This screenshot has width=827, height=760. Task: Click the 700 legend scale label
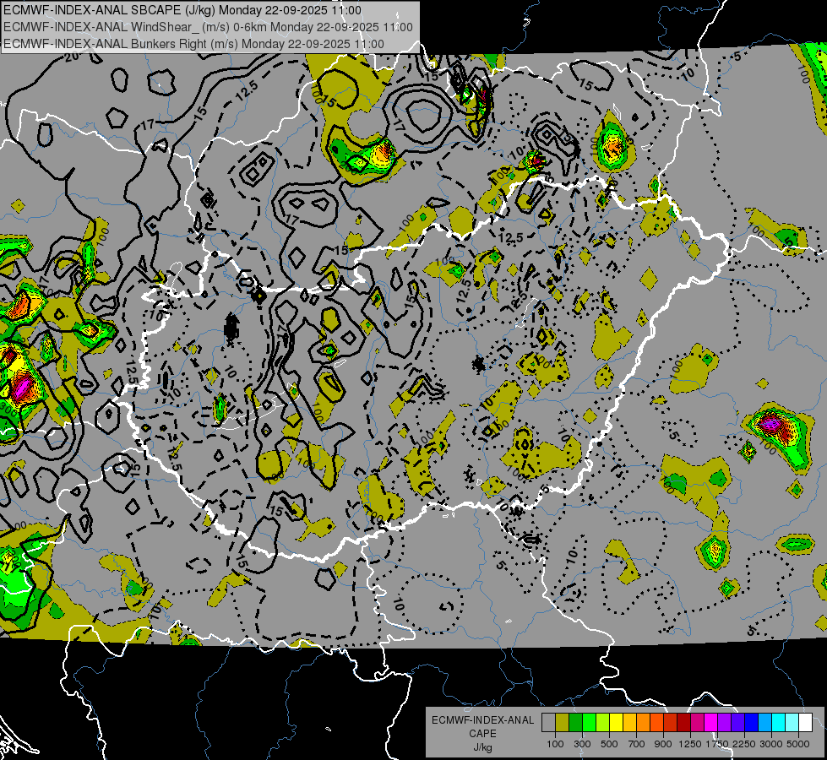[636, 744]
